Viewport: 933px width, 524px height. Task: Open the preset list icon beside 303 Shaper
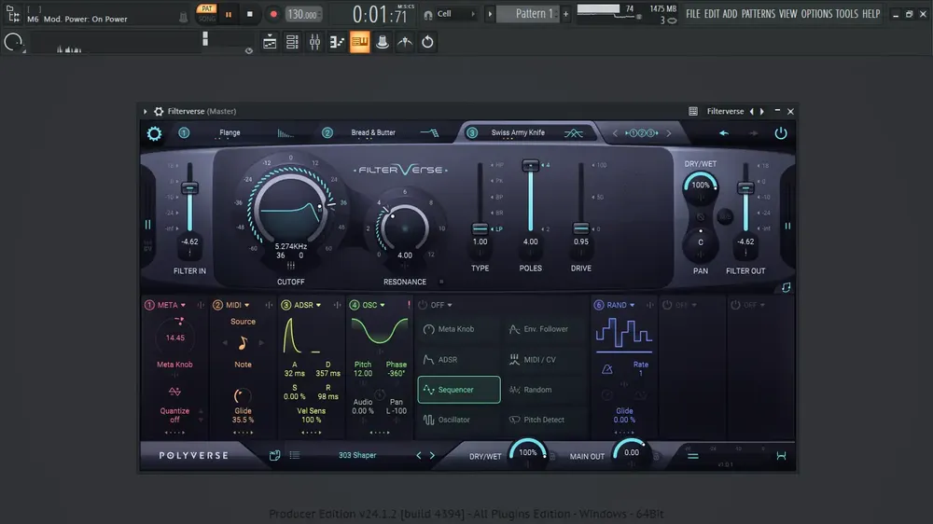[295, 455]
